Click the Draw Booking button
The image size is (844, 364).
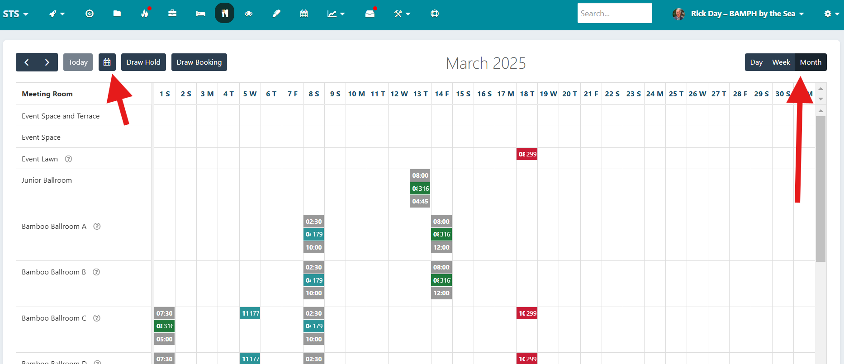point(199,62)
